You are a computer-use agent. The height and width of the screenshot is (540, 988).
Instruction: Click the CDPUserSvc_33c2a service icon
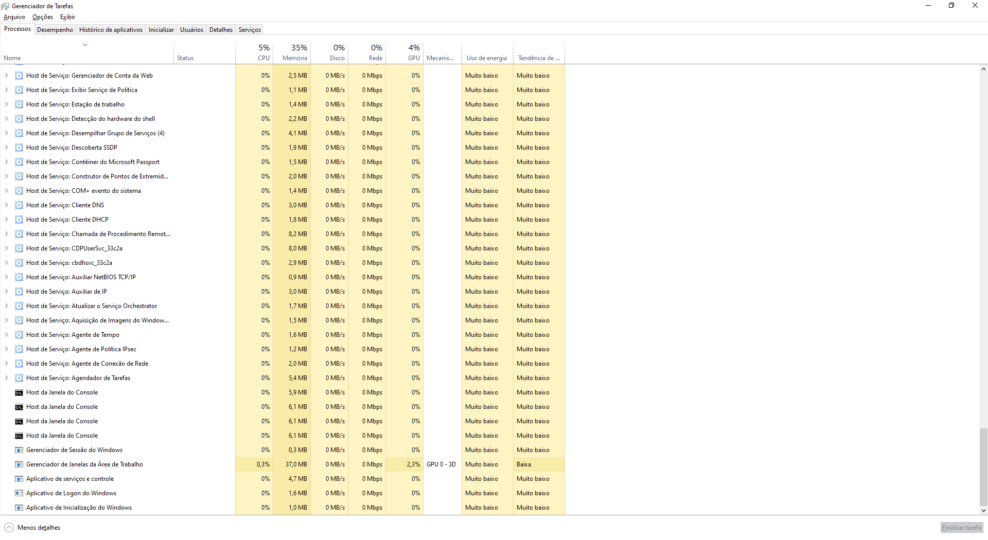tap(19, 248)
